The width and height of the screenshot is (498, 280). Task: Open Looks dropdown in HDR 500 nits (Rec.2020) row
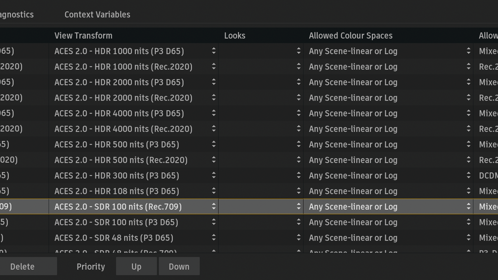pos(261,160)
